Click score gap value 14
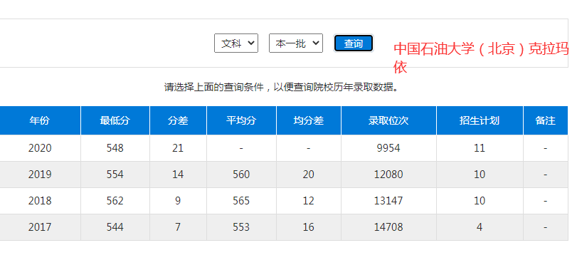577x265 pixels. [x=178, y=175]
